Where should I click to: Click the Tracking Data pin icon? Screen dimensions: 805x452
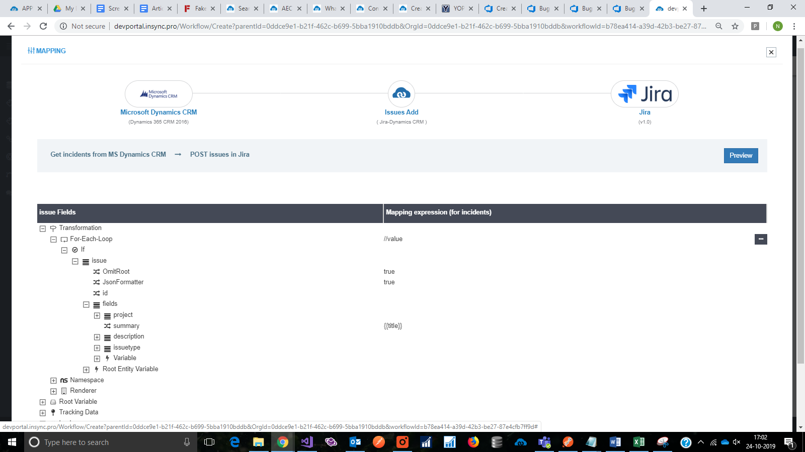(x=53, y=413)
